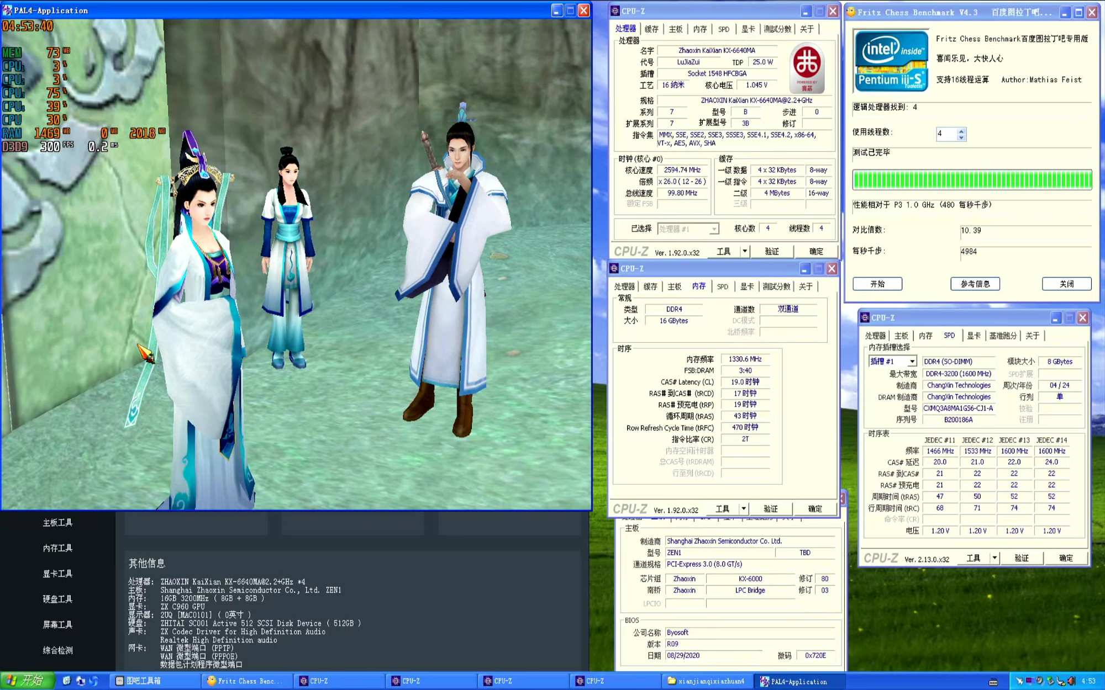Viewport: 1105px width, 690px height.
Task: Open 显卡 tab in top CPU-Z processor window
Action: tap(748, 29)
